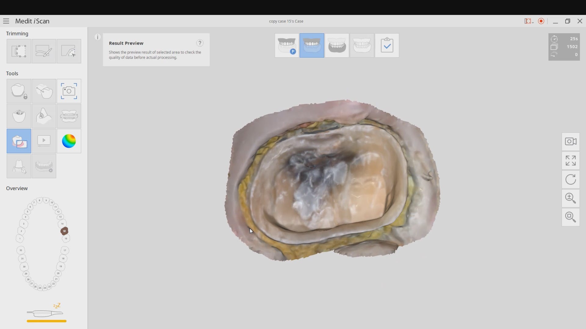Restore down the Medit iScan window

point(568,21)
